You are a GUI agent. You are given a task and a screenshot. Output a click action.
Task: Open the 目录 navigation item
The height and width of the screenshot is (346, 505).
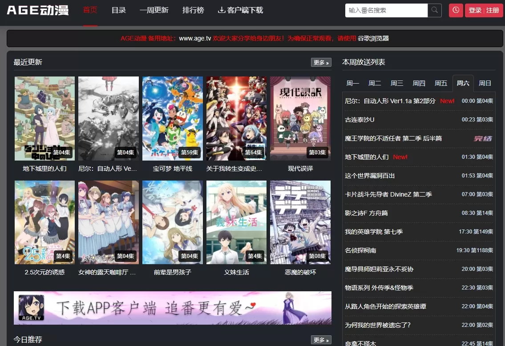[x=118, y=10]
